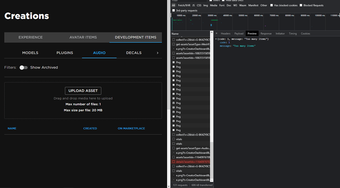This screenshot has width=340, height=188.
Task: Click the code: 1 JSON line
Action: point(225,43)
